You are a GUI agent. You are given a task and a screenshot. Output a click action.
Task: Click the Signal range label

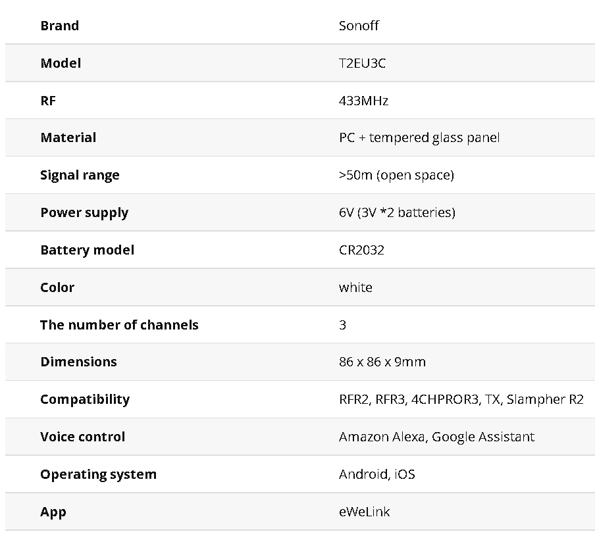(x=80, y=175)
